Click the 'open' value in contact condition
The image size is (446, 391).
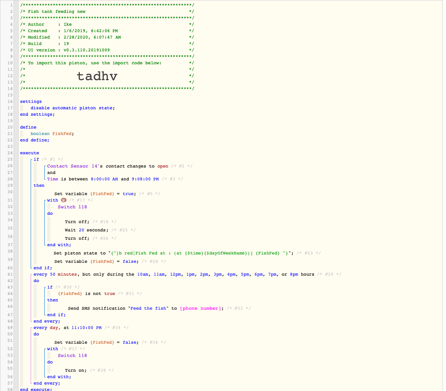point(163,166)
